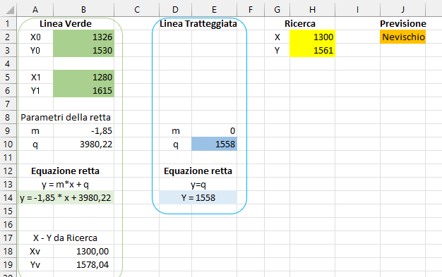Select blue cell with value 1558
The width and height of the screenshot is (442, 277).
point(214,144)
